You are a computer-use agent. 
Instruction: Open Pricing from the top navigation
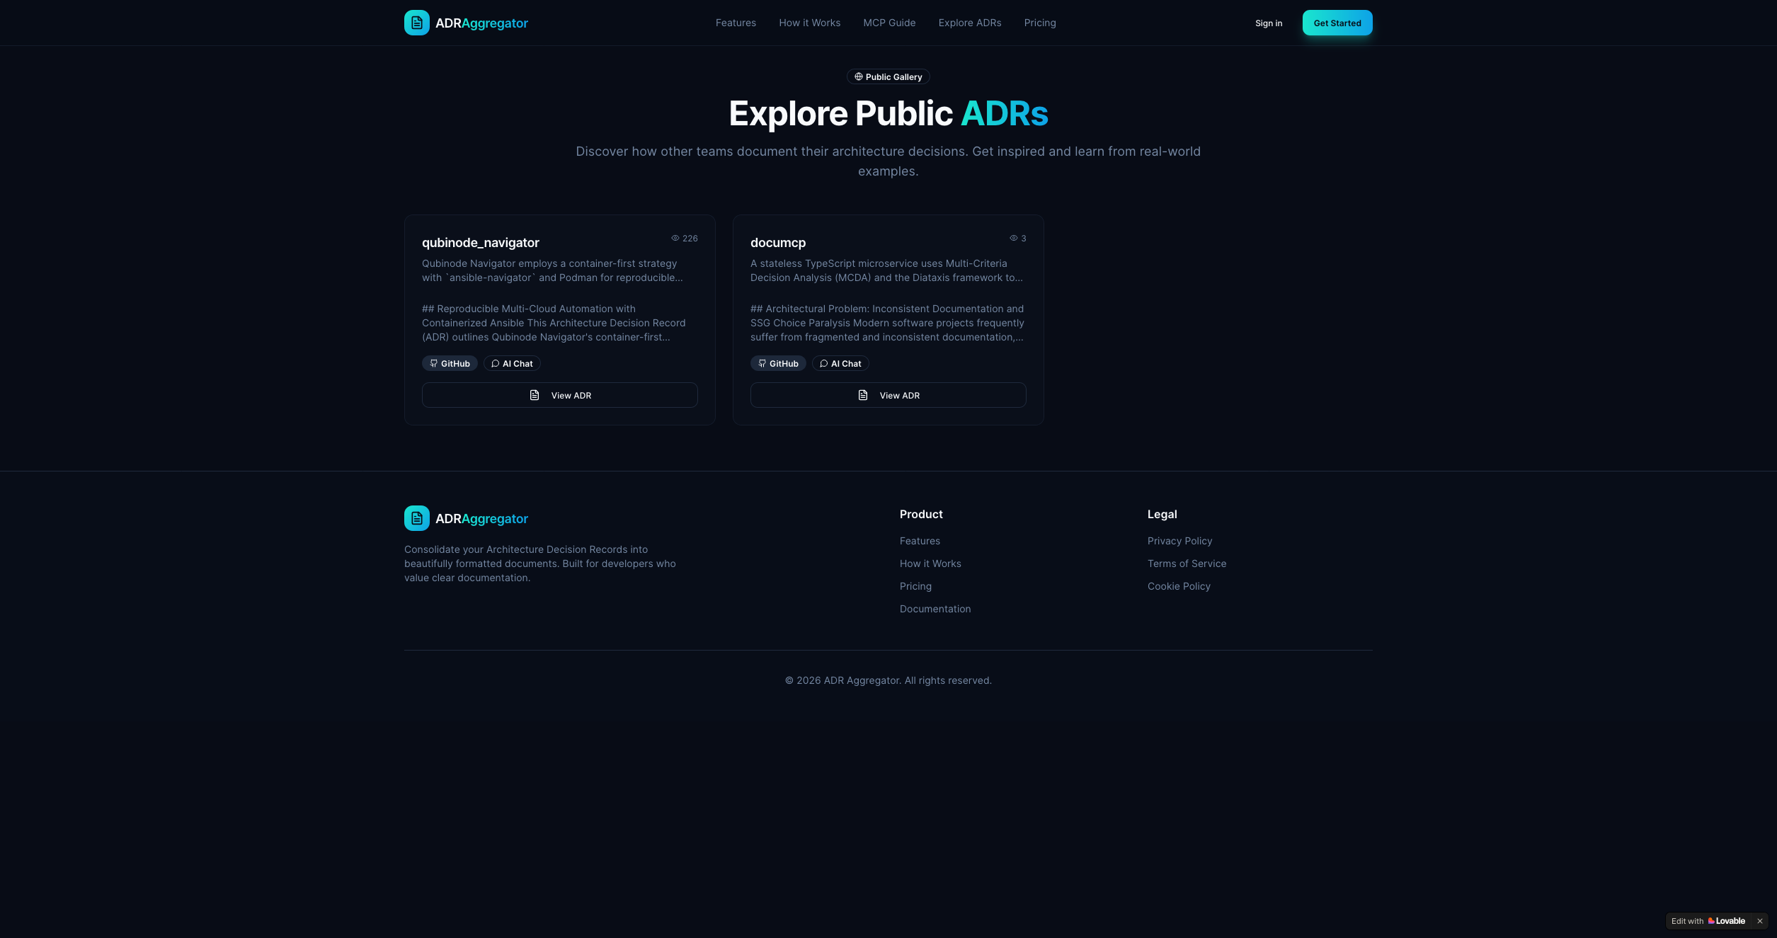click(1039, 22)
